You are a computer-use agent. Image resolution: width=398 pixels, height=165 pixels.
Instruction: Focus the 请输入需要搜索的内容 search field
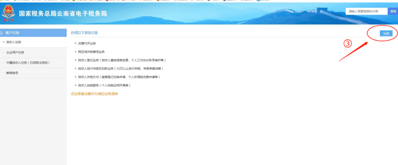367,11
